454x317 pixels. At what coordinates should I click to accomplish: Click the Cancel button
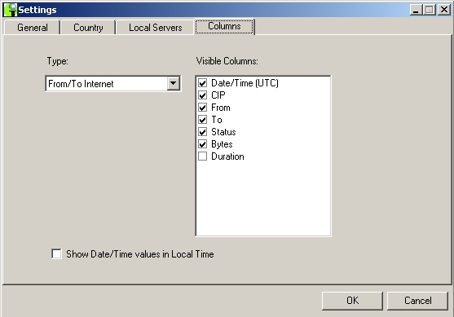[x=418, y=301]
